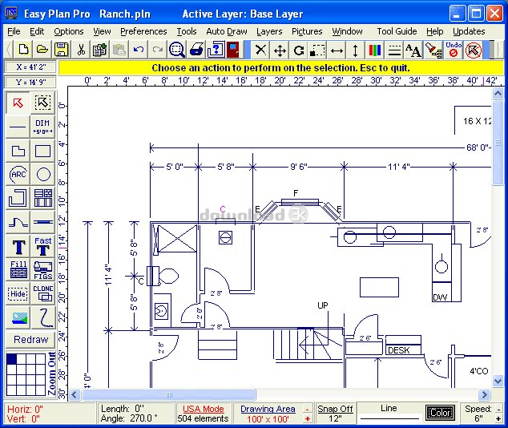Select the ARC drawing tool
This screenshot has height=428, width=508.
point(18,174)
